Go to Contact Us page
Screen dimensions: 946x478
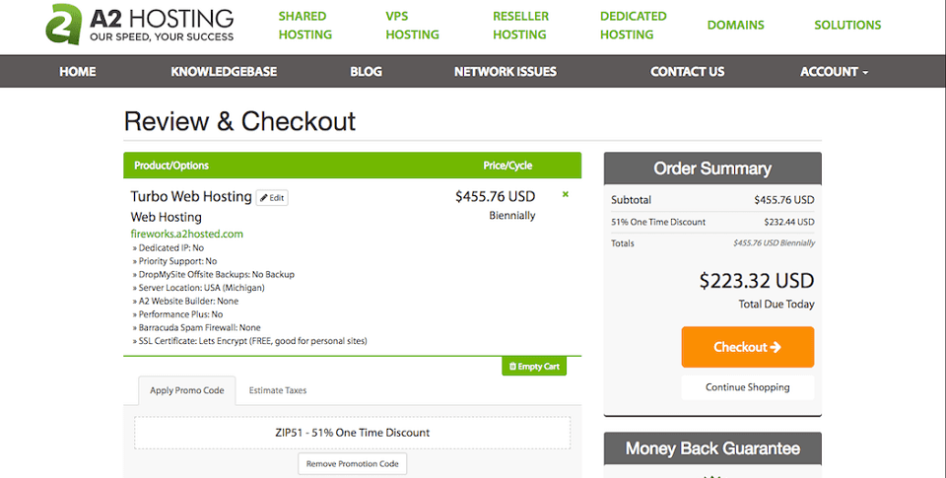click(x=687, y=72)
